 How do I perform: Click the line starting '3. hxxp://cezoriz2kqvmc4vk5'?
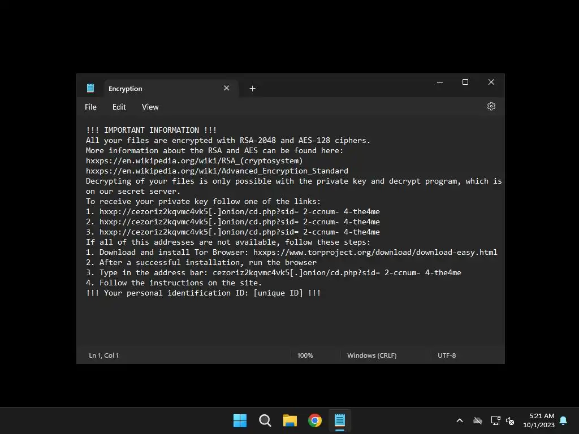pyautogui.click(x=232, y=232)
